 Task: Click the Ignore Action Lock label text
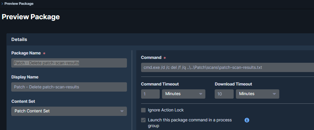click(x=166, y=110)
